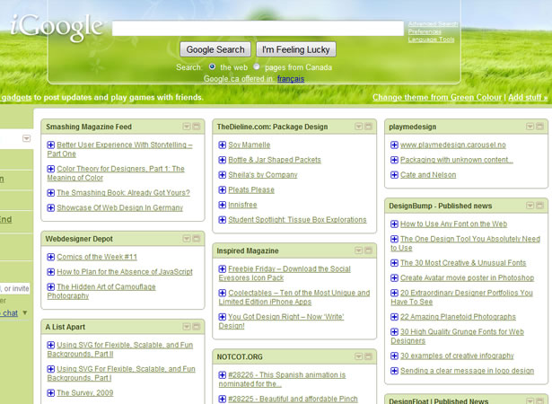Select 'the web' search radio button
The width and height of the screenshot is (552, 404).
(212, 66)
